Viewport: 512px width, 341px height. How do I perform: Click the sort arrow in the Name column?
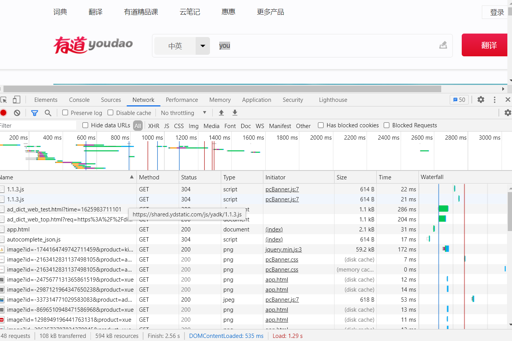click(132, 177)
